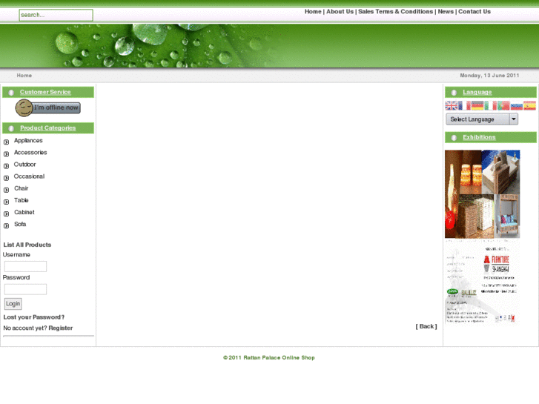Click the Exhibitions heading link
The image size is (539, 404).
coord(479,137)
